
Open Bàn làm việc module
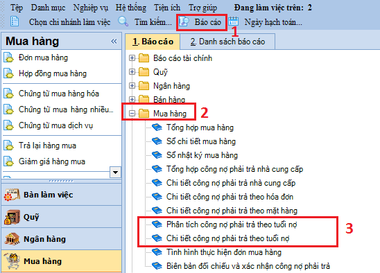click(62, 195)
